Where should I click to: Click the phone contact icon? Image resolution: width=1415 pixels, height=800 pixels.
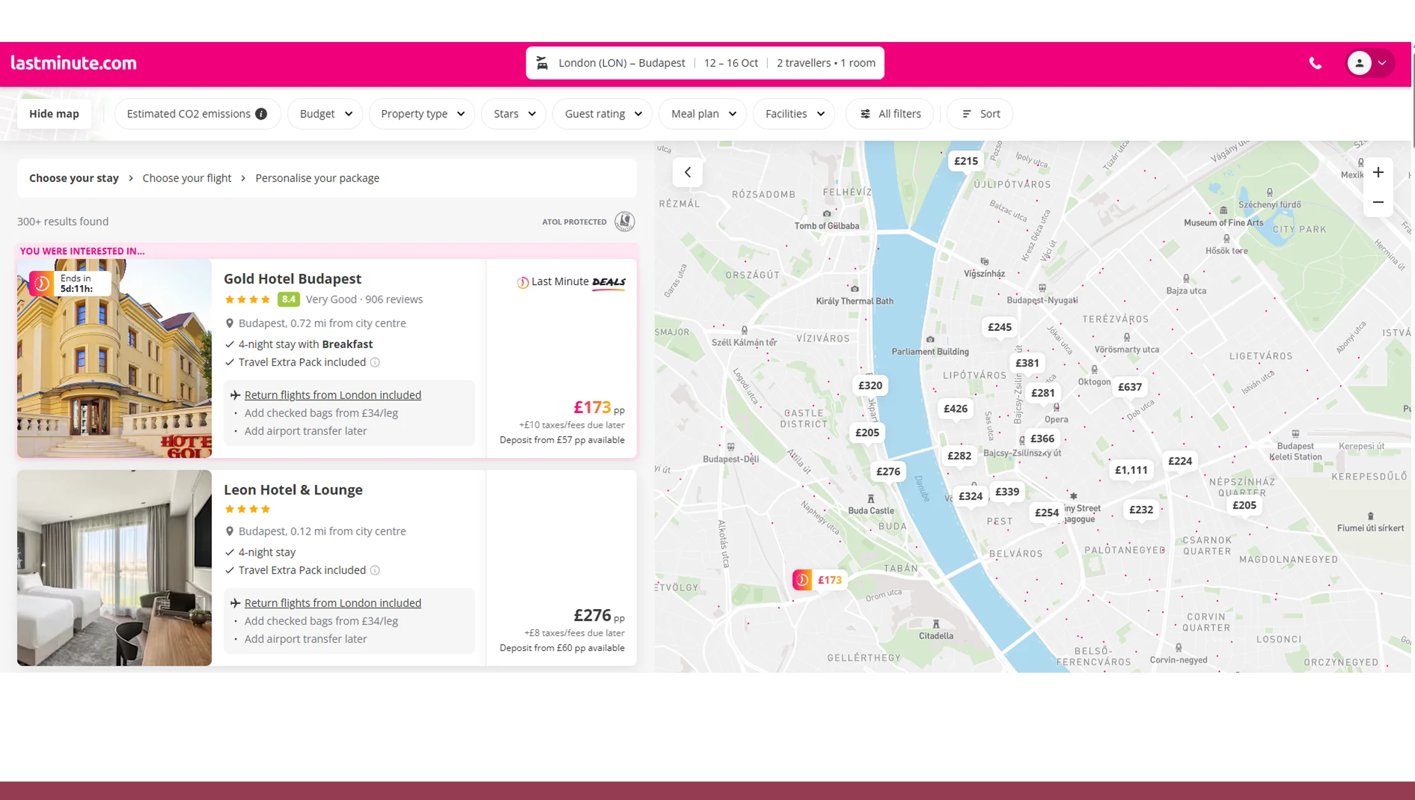coord(1314,63)
